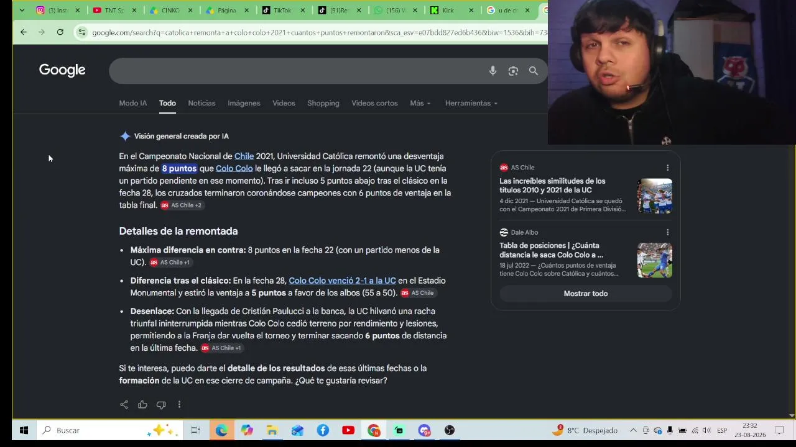Switch to the WhatsApp (156) tab
This screenshot has height=447, width=796.
click(x=396, y=11)
